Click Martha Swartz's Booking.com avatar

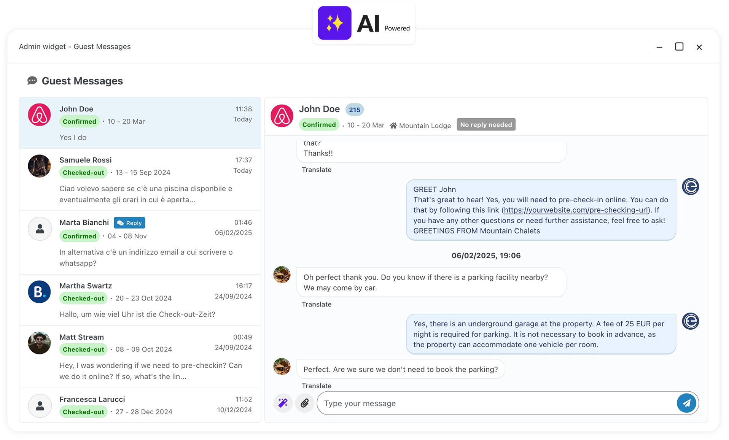pos(40,292)
